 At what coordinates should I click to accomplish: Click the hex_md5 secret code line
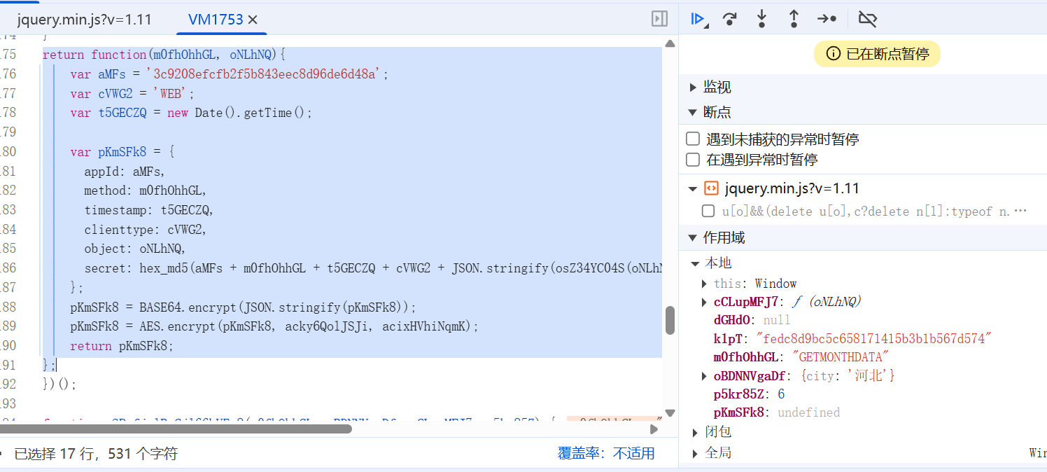point(373,268)
